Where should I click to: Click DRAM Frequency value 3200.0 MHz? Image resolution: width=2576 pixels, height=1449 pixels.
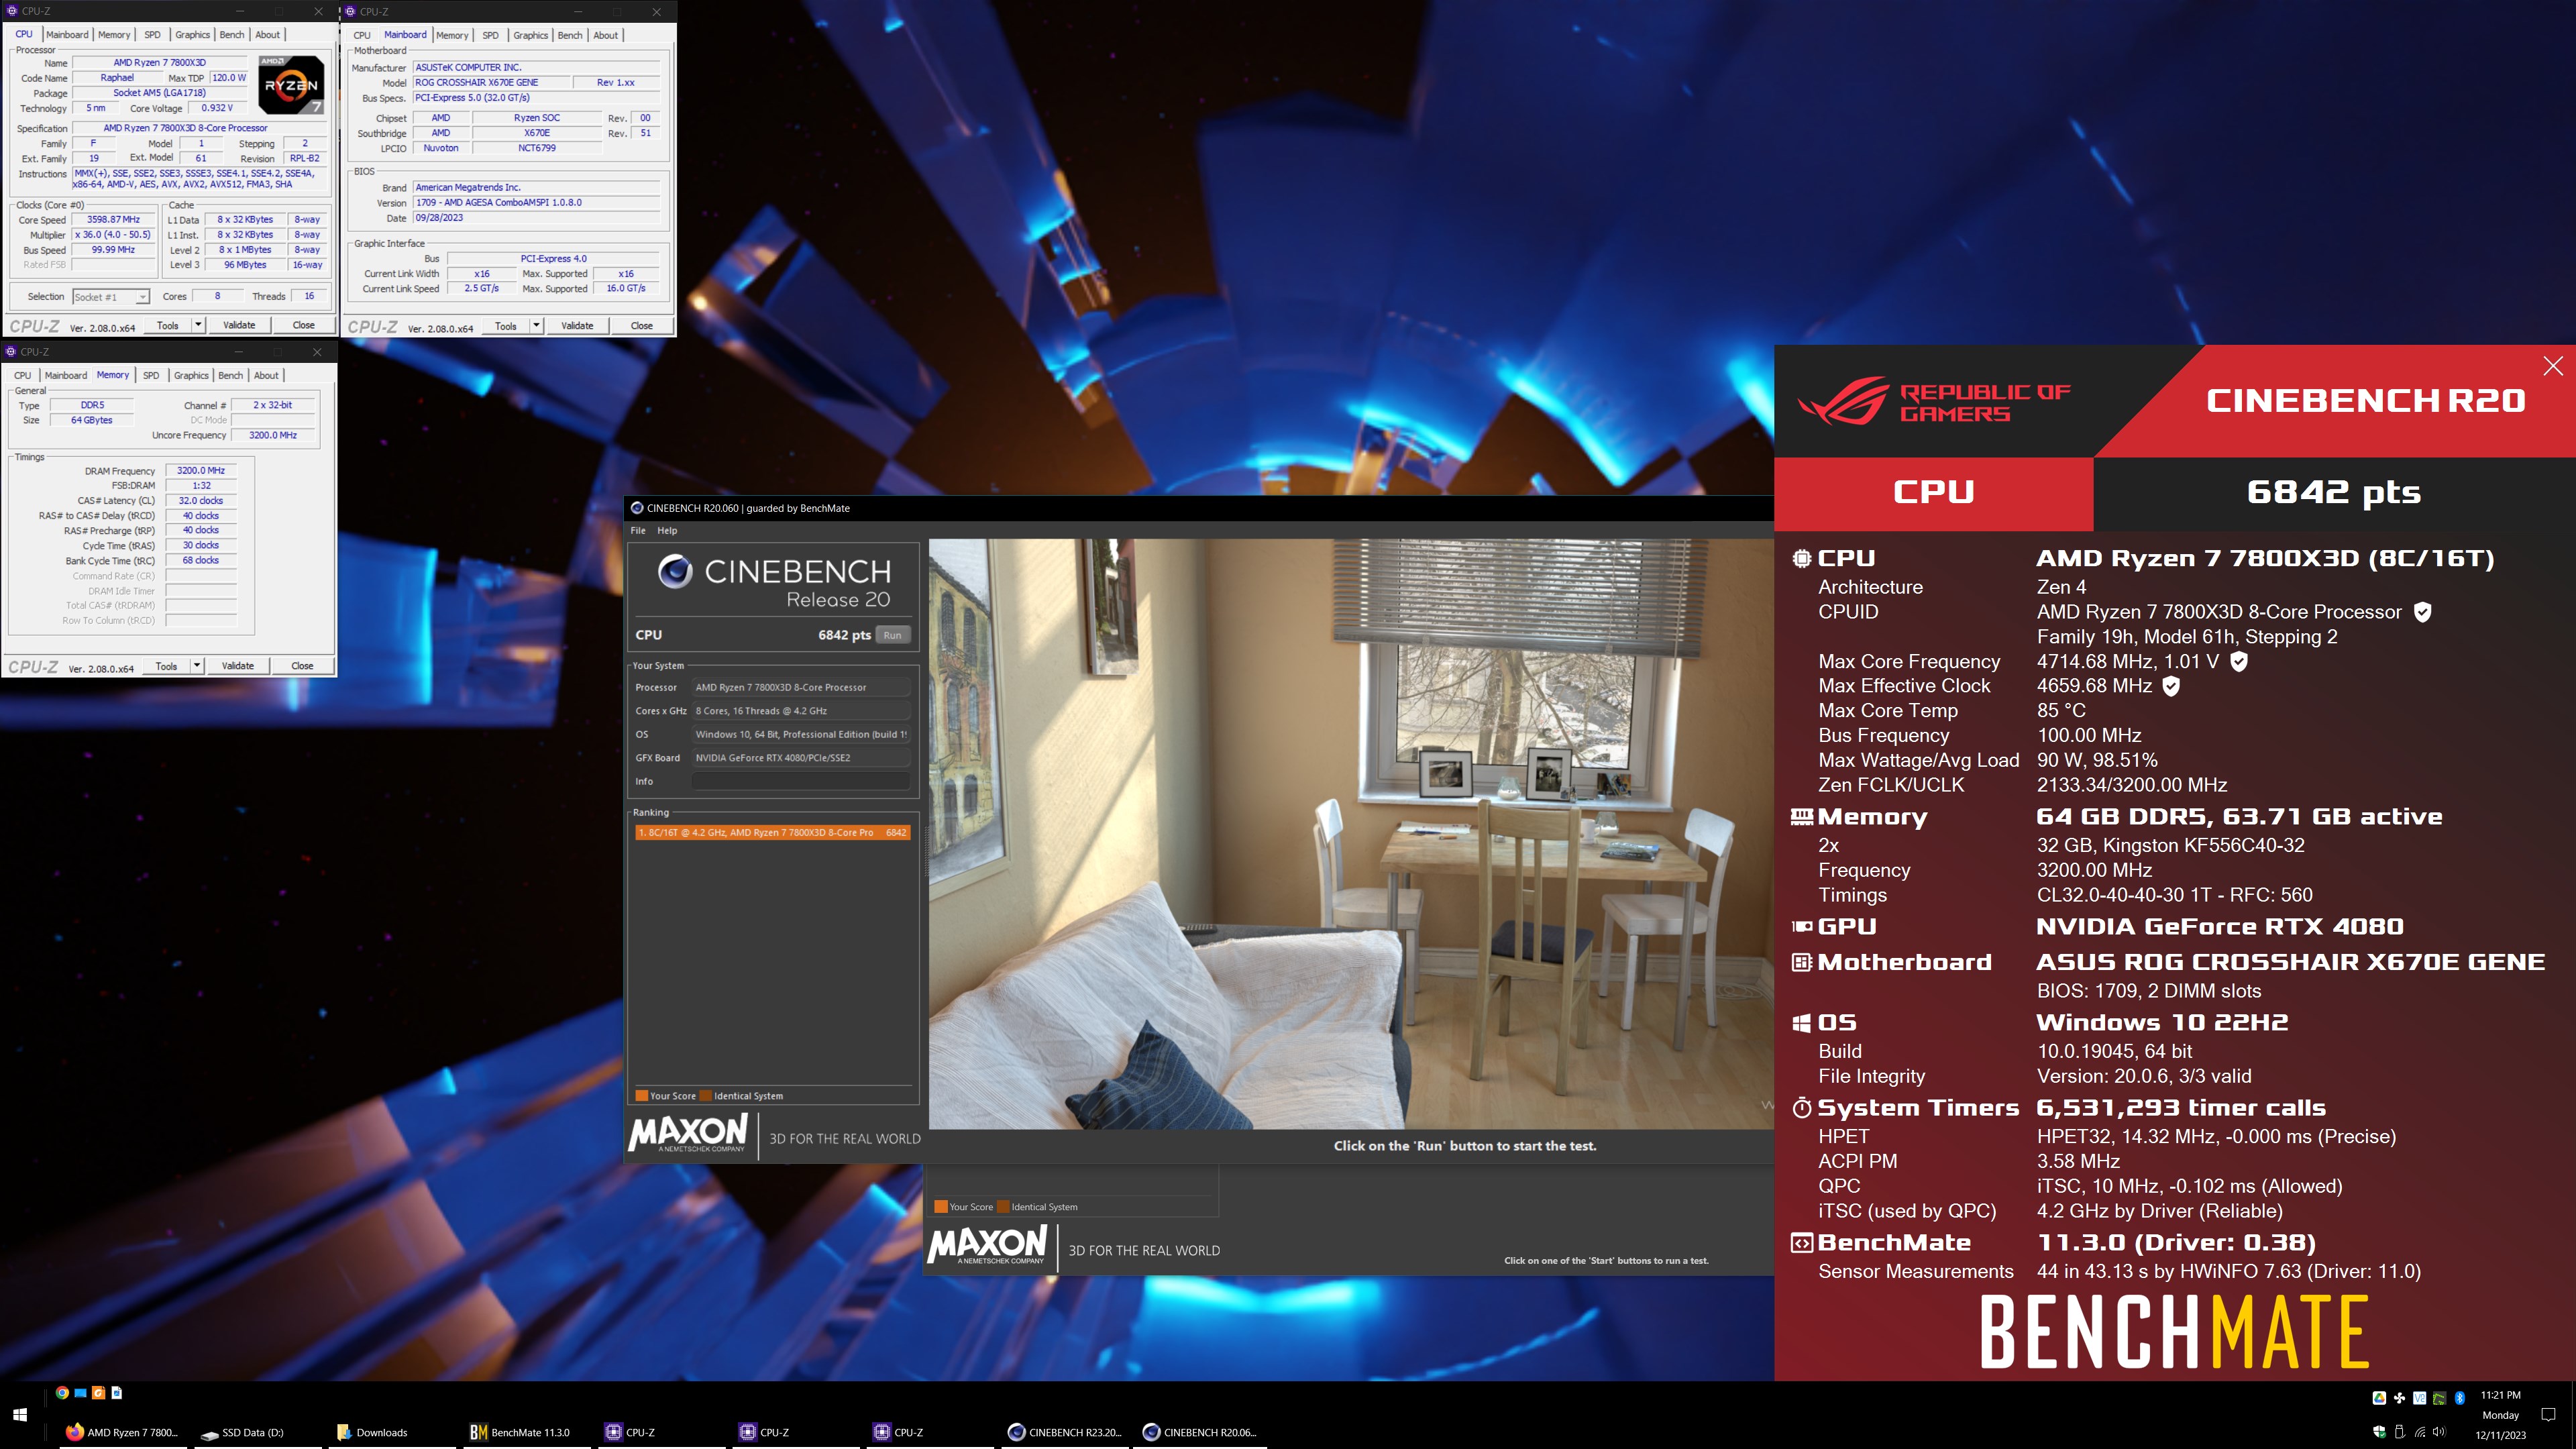pos(201,470)
